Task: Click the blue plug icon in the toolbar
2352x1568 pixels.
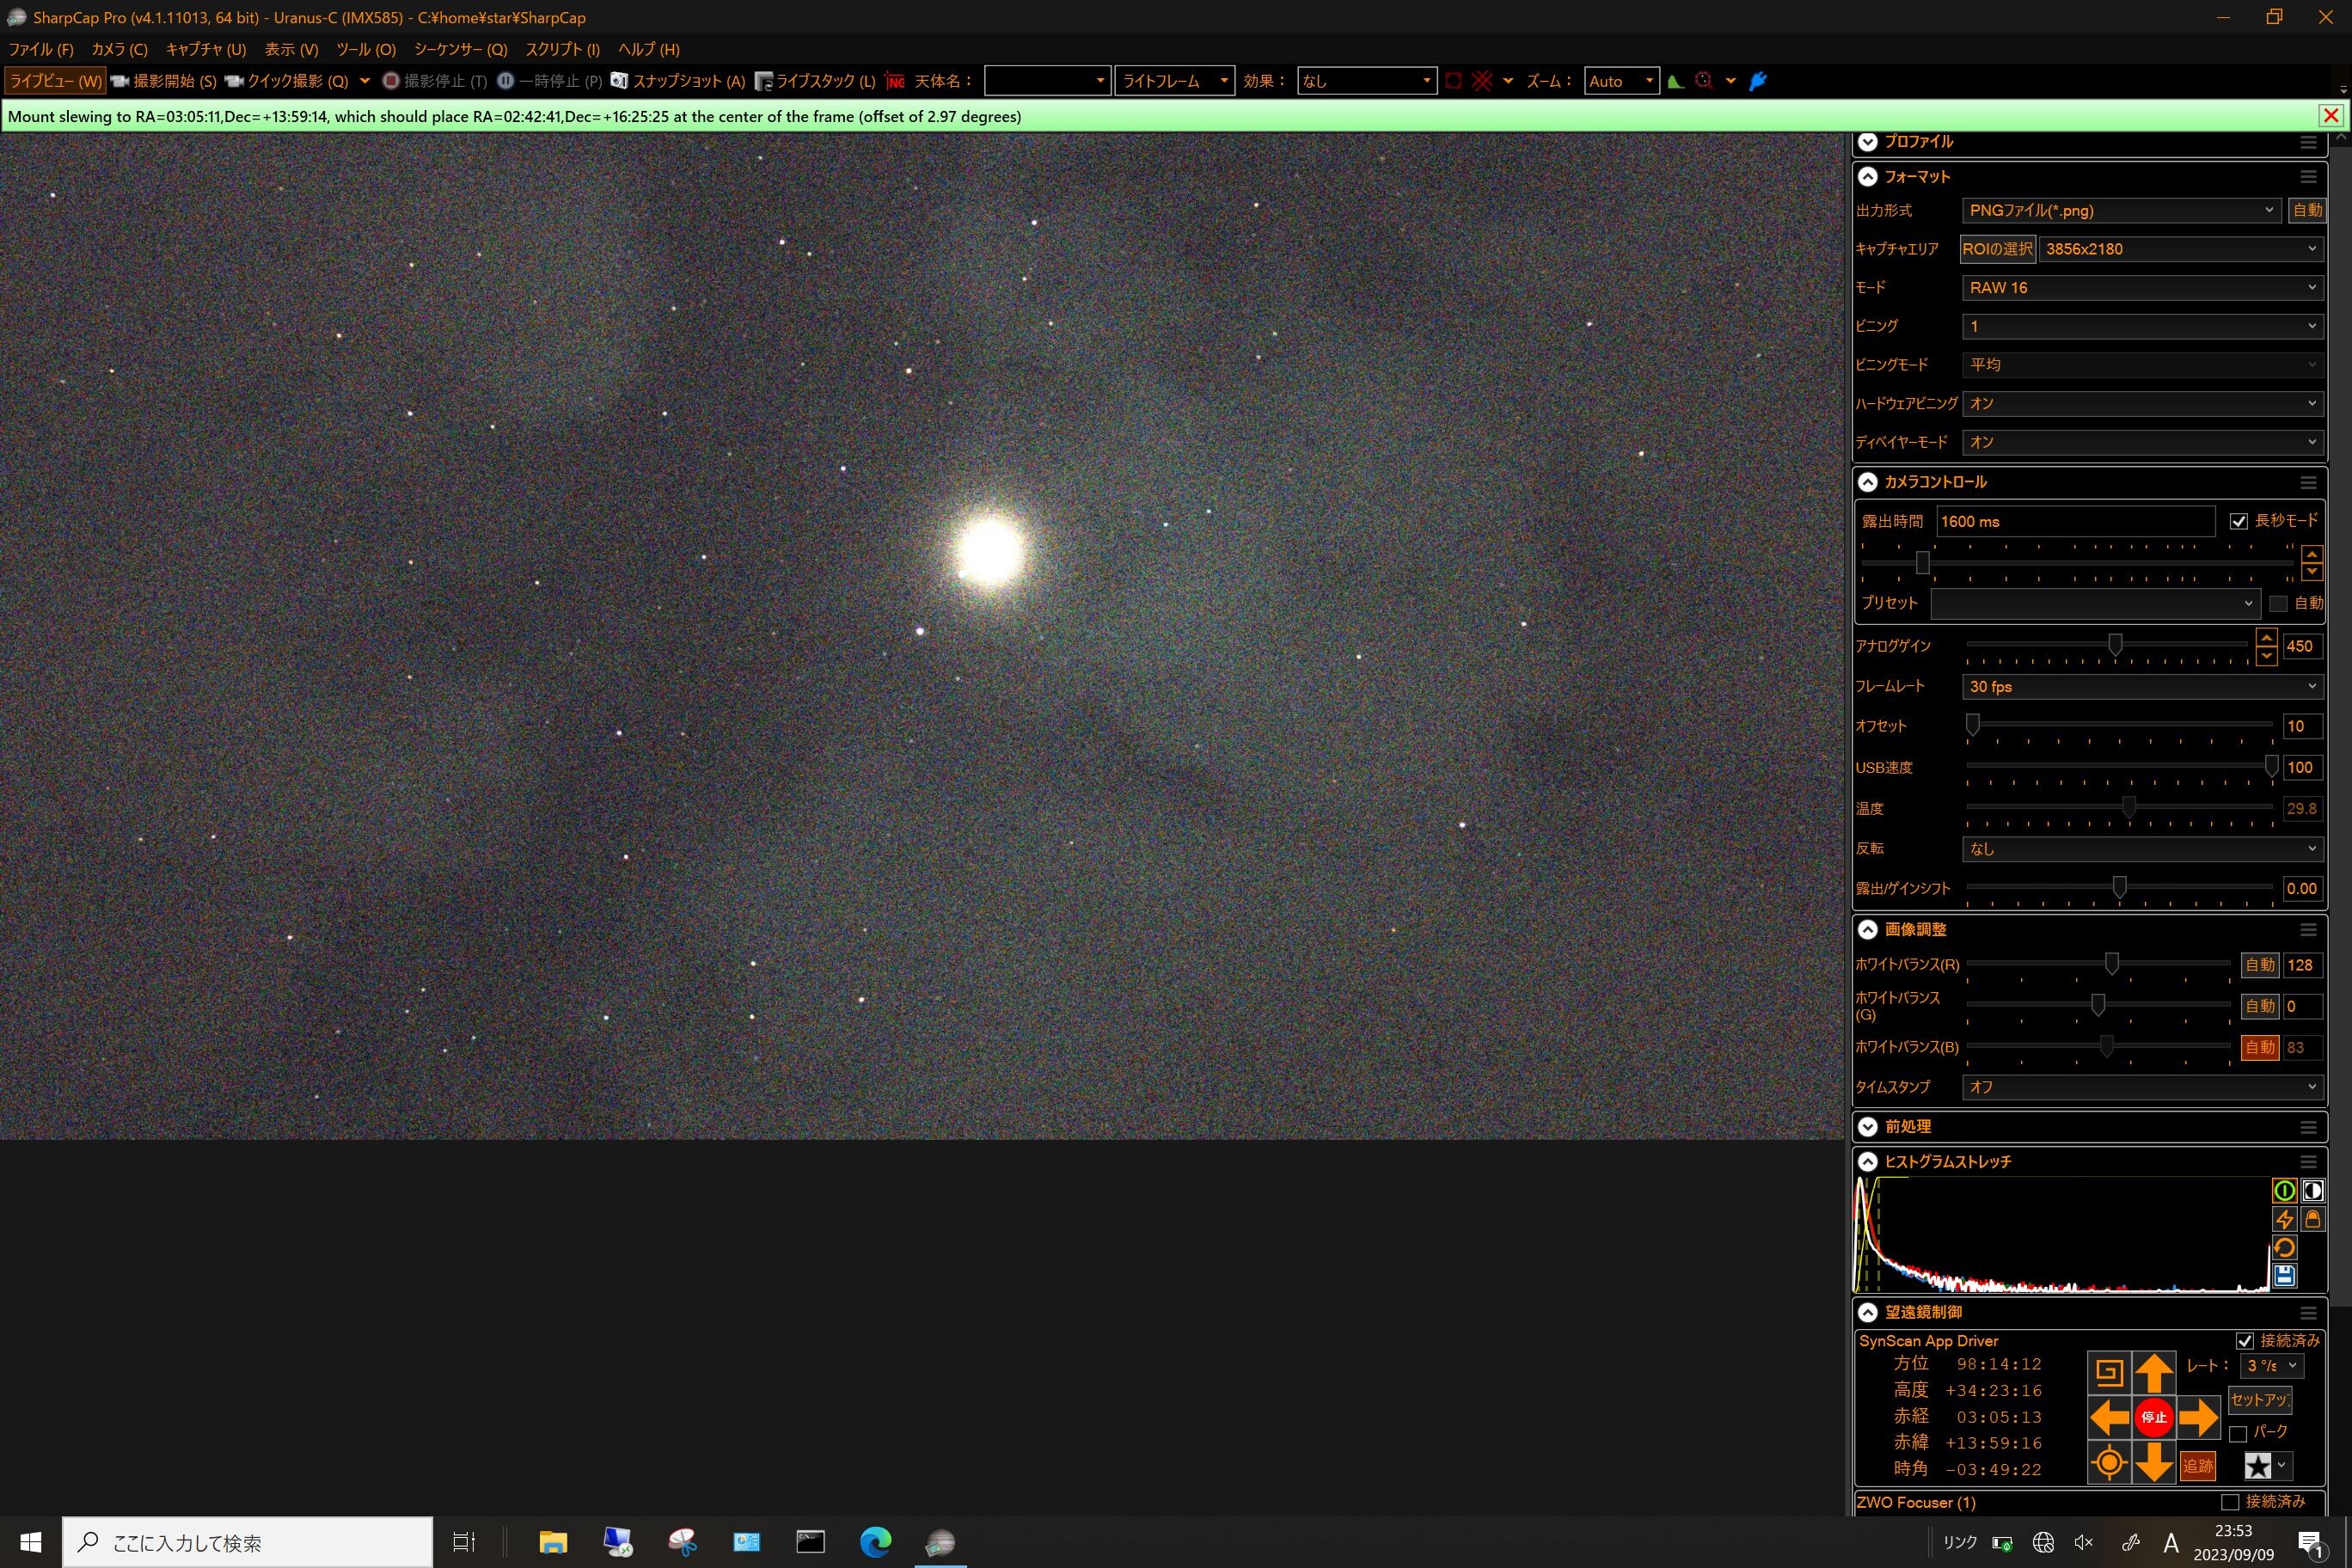Action: 1758,81
